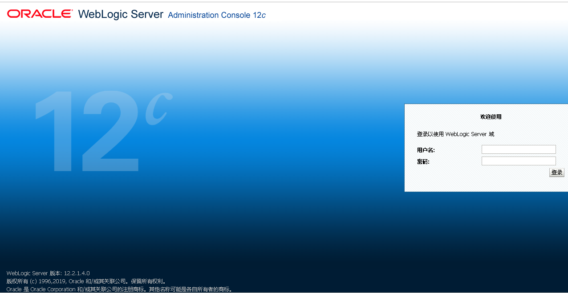Click the 用户名 (username) input field
Image resolution: width=568 pixels, height=293 pixels.
tap(519, 149)
